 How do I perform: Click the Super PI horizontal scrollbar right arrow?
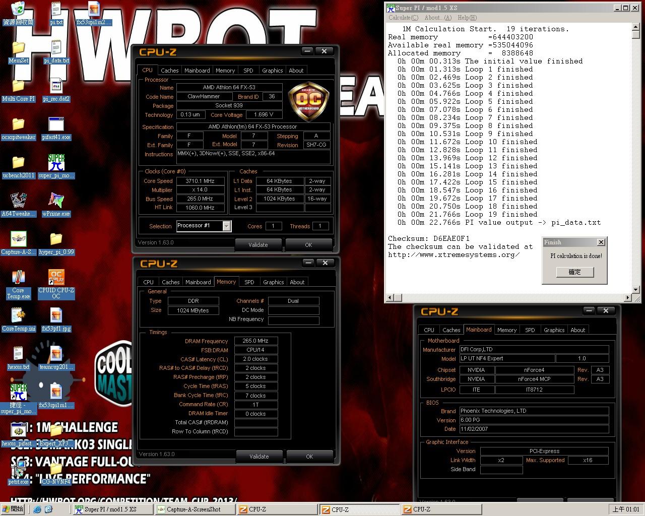pos(628,298)
